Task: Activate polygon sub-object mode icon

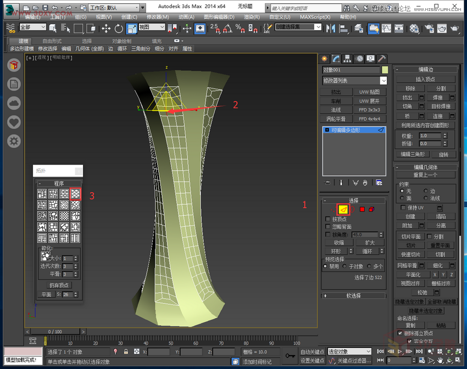Action: (362, 209)
